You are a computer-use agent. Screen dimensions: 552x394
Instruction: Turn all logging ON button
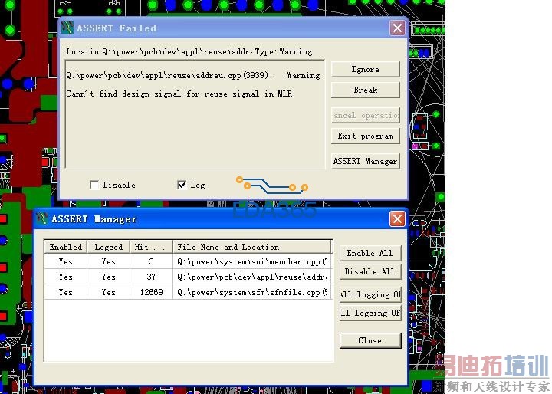tap(370, 294)
